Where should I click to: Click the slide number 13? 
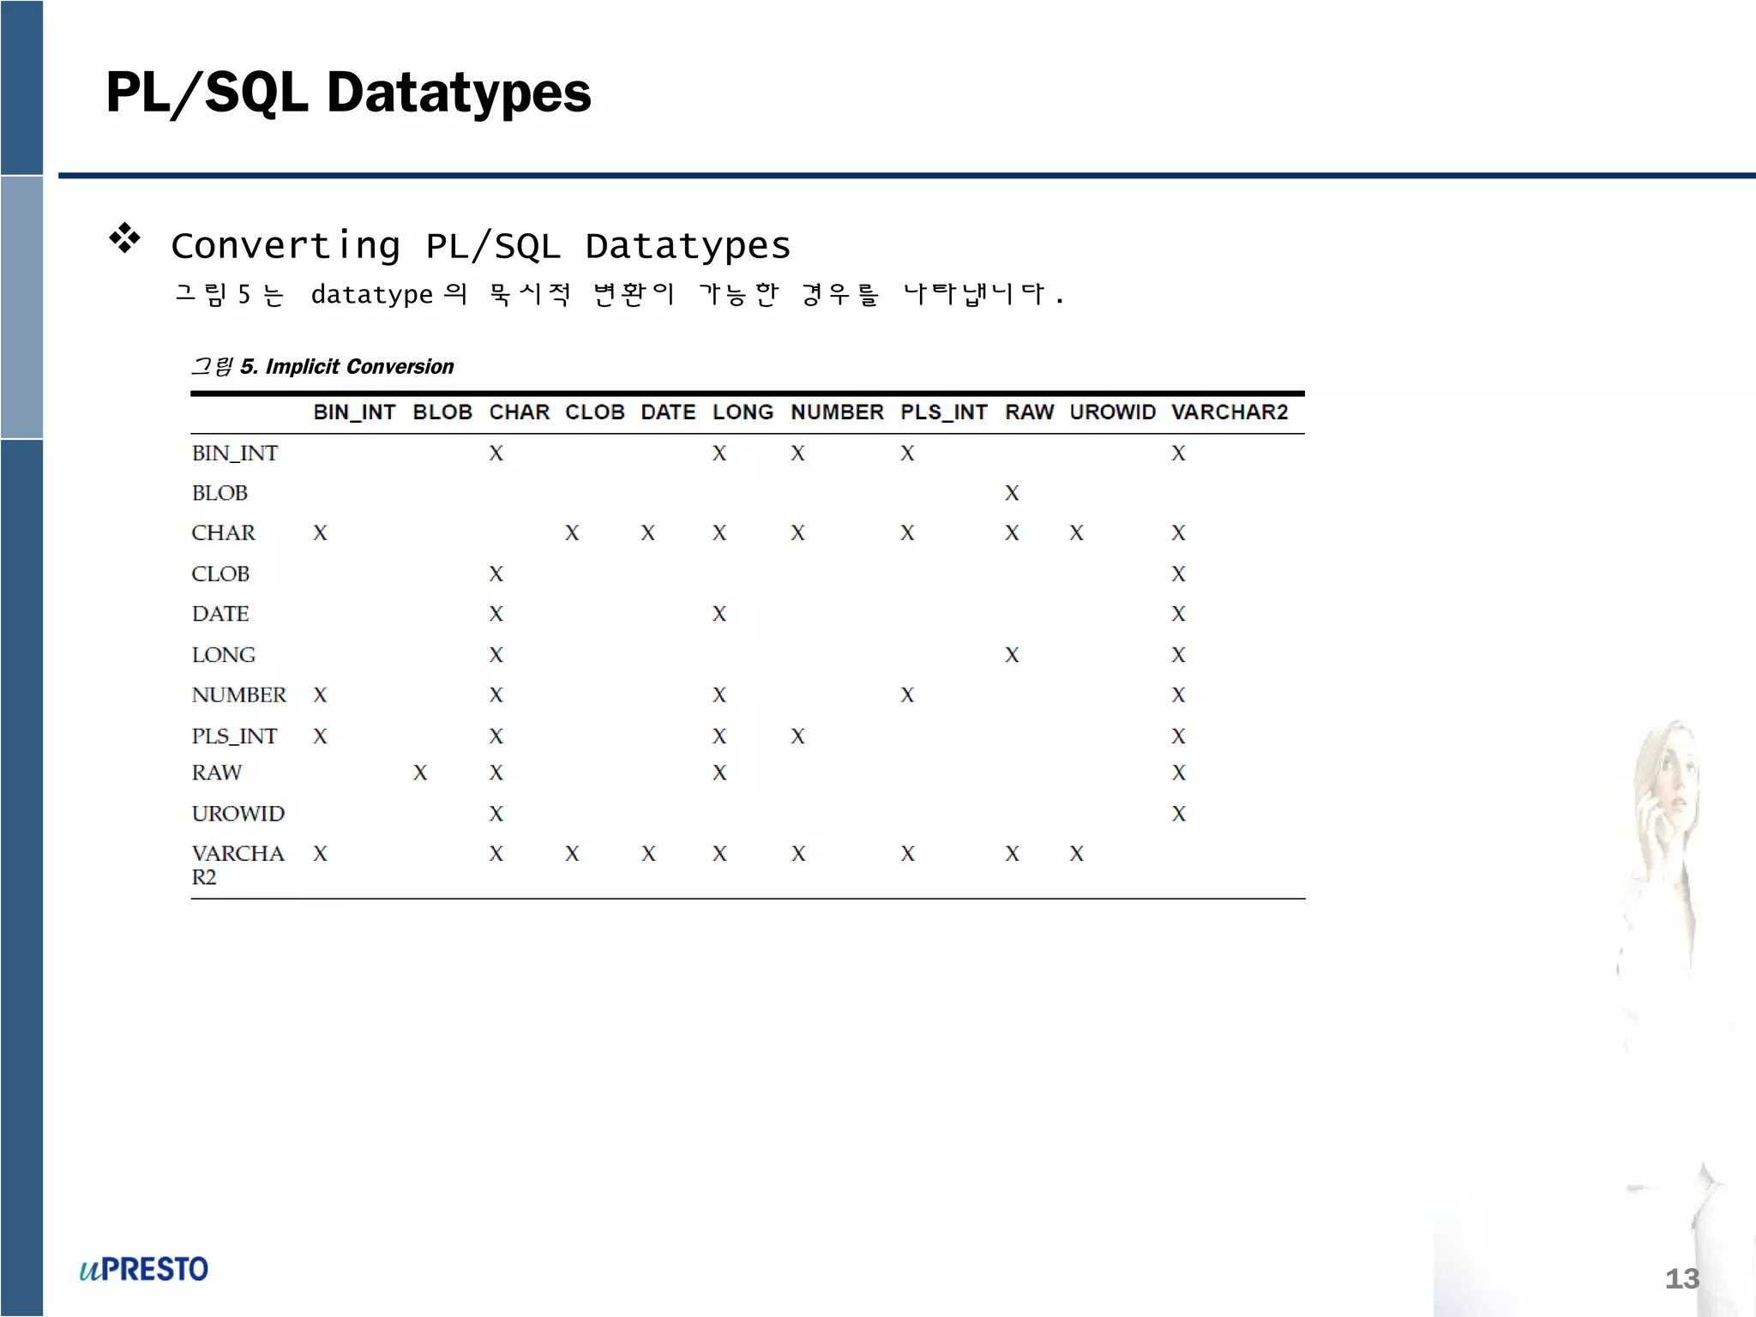pos(1681,1279)
